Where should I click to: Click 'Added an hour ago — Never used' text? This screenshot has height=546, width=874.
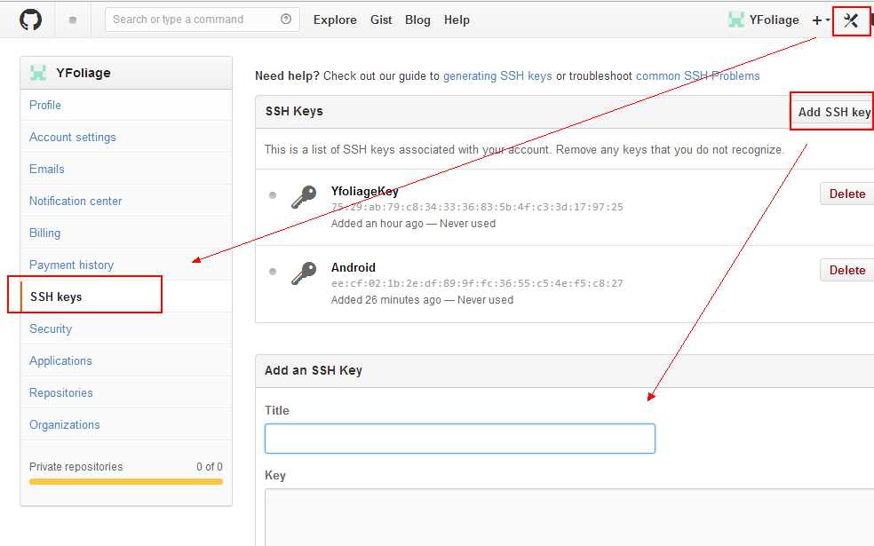click(413, 224)
